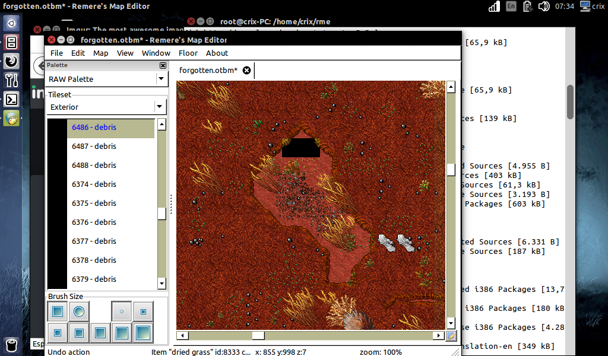
Task: Click the map horizontal scroll left arrow
Action: pos(182,335)
